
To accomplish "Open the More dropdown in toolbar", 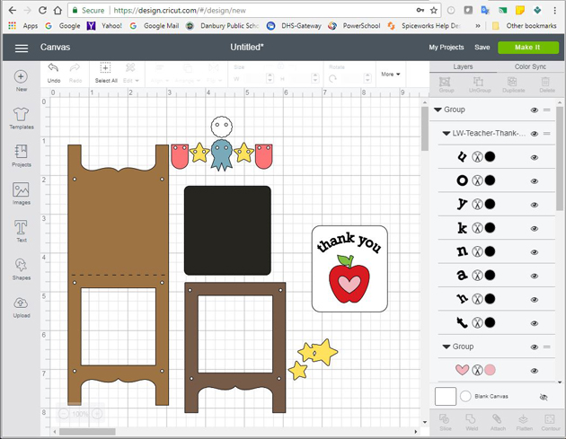I will point(390,75).
